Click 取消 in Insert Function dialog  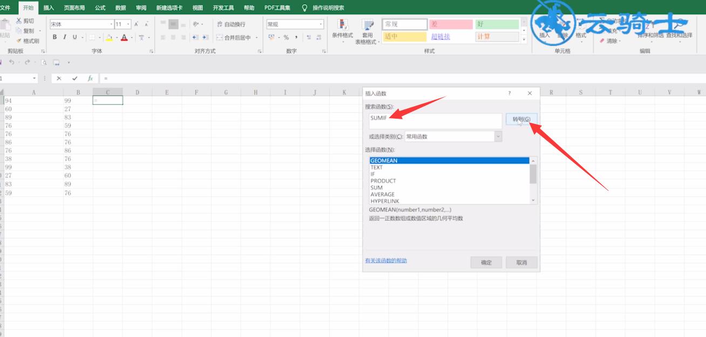click(521, 263)
